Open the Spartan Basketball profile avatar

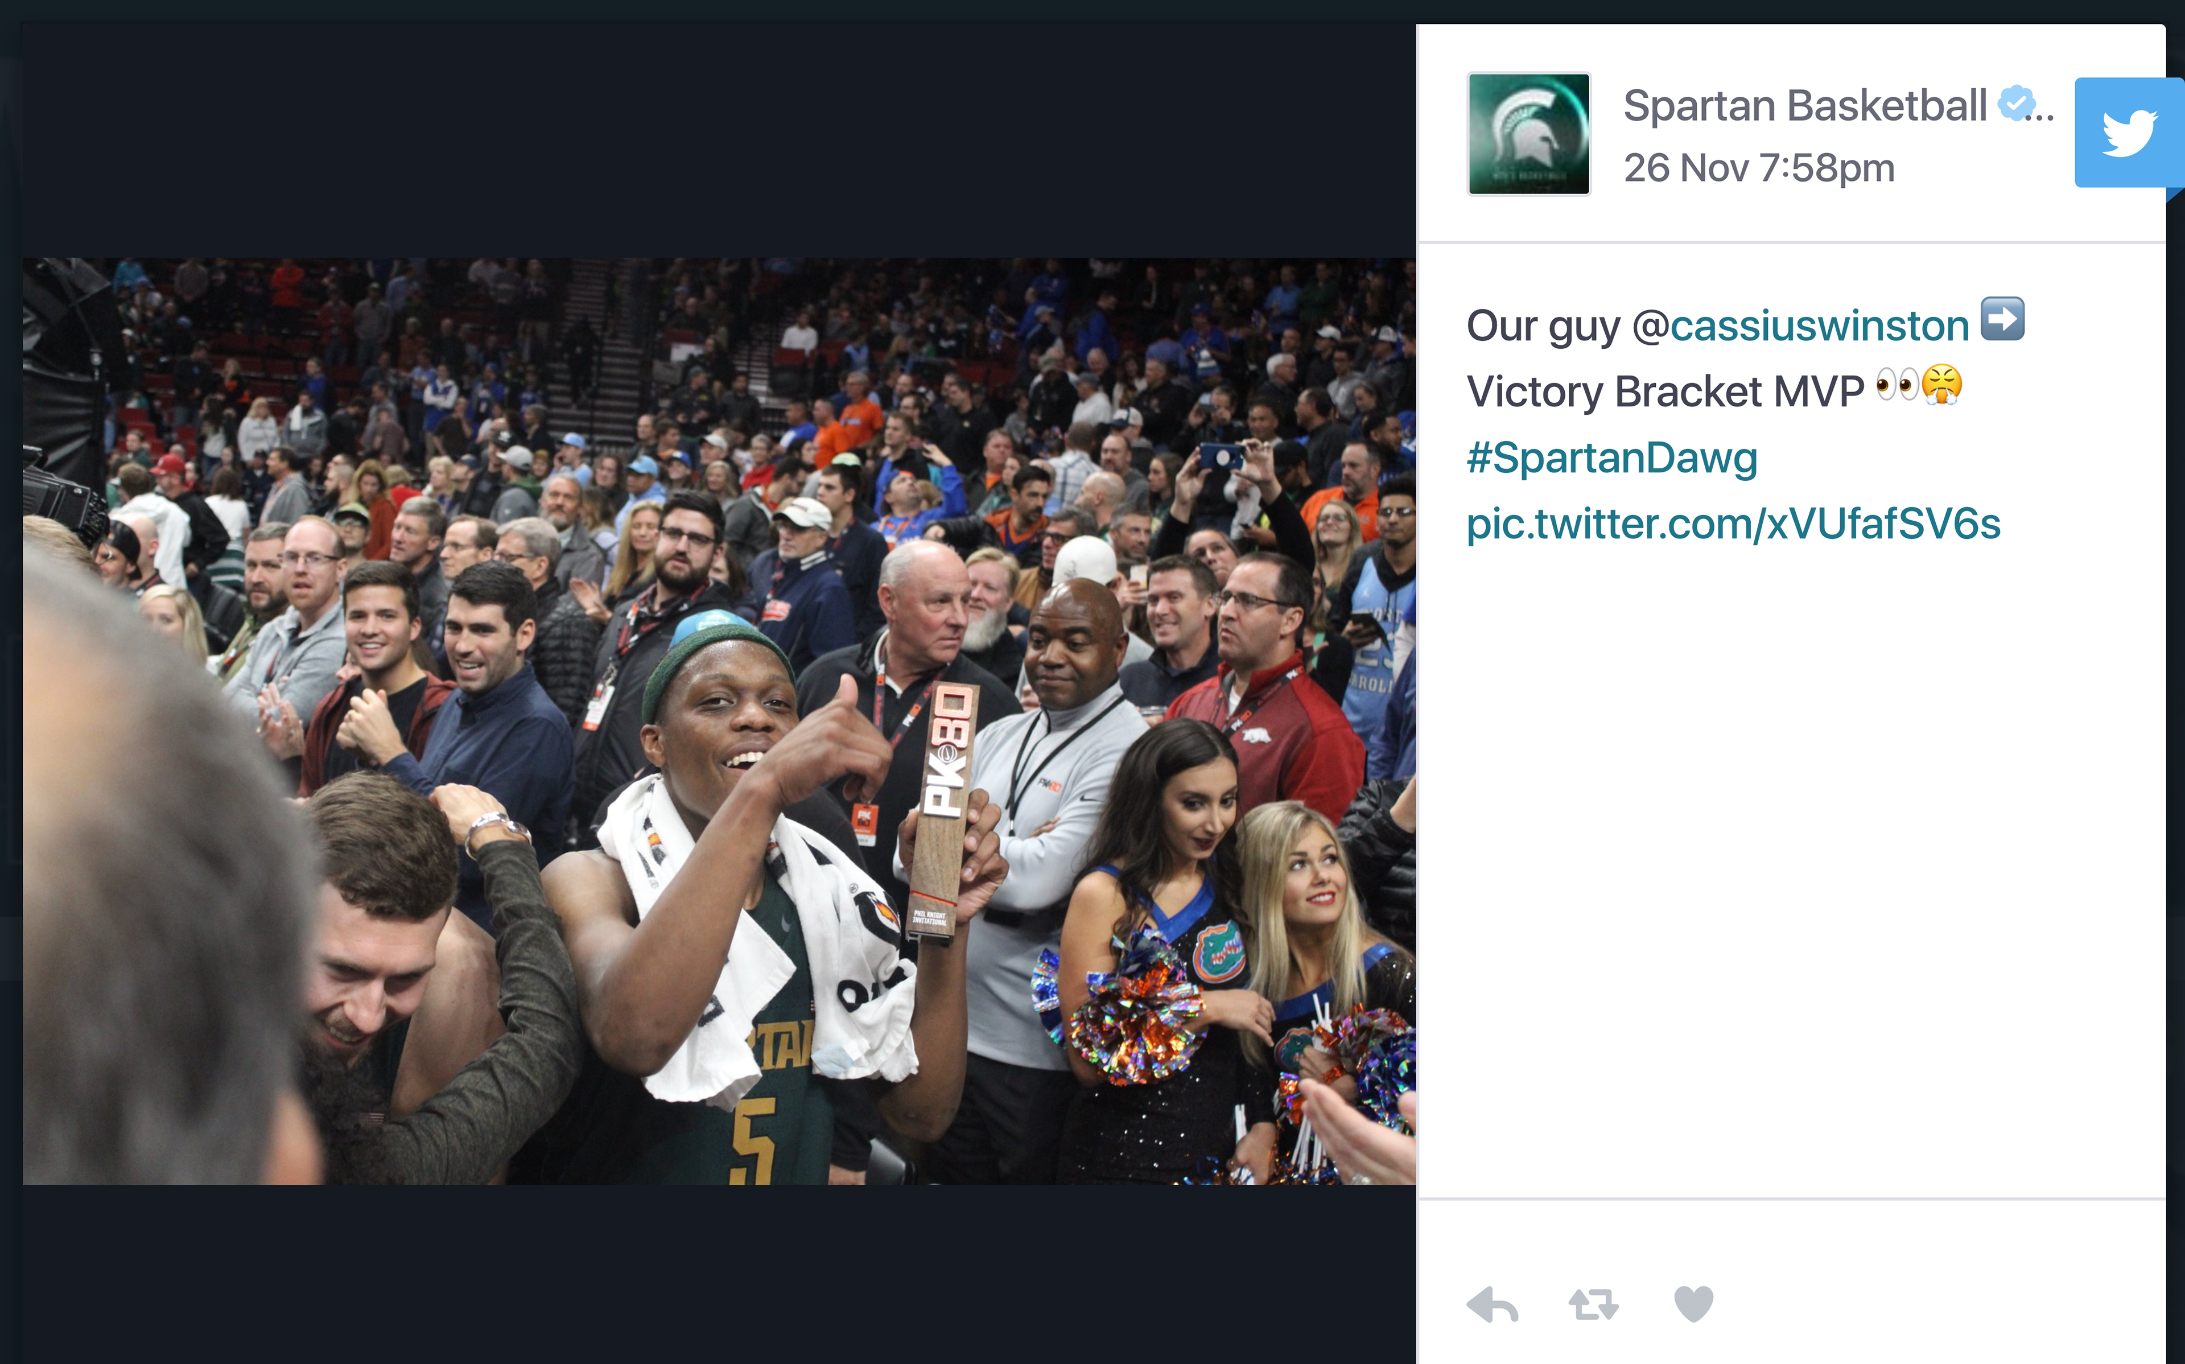(x=1528, y=134)
